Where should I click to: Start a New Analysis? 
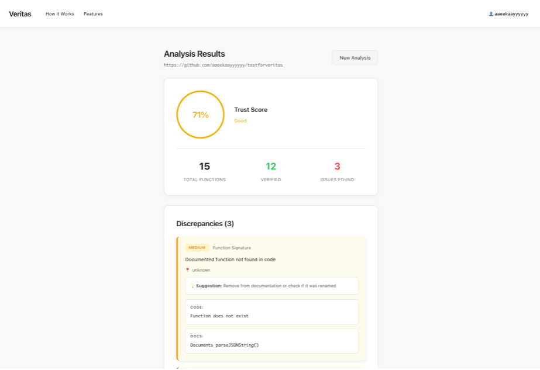pyautogui.click(x=355, y=58)
